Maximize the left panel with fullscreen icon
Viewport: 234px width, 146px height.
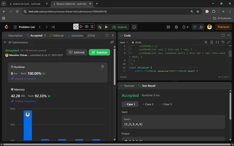pos(107,35)
